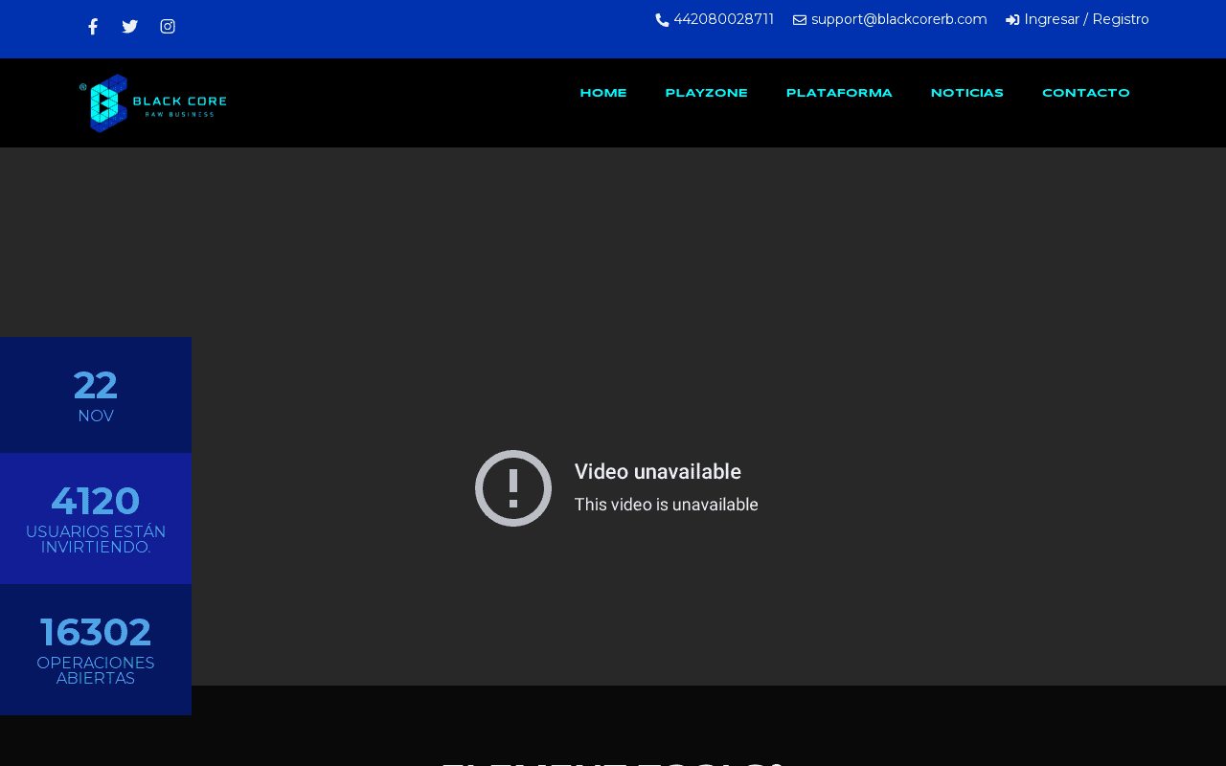Image resolution: width=1226 pixels, height=766 pixels.
Task: Open the NOTICIAS page
Action: [967, 93]
